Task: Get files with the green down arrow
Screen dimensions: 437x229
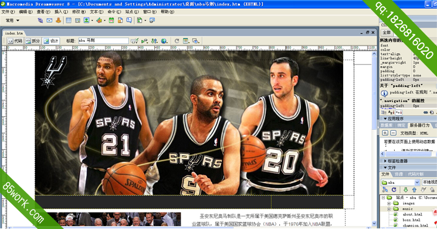Action: point(405,190)
